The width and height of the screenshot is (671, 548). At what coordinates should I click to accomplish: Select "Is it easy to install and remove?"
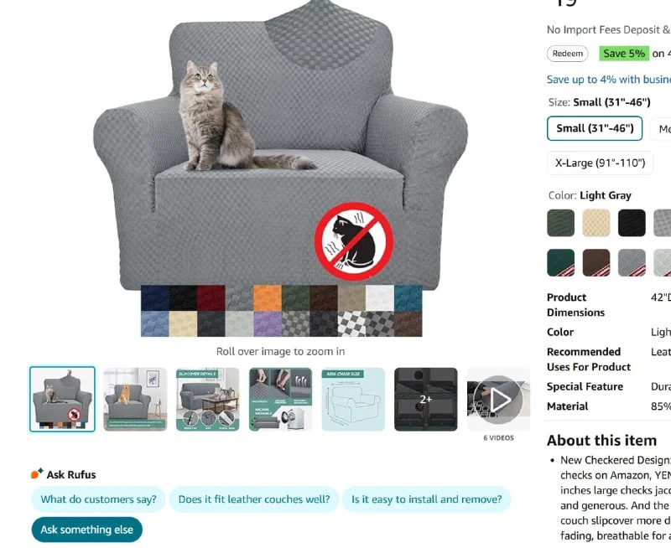coord(426,499)
